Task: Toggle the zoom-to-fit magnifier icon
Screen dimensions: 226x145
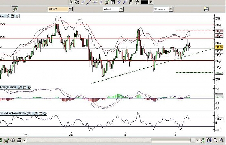Action: 209,140
